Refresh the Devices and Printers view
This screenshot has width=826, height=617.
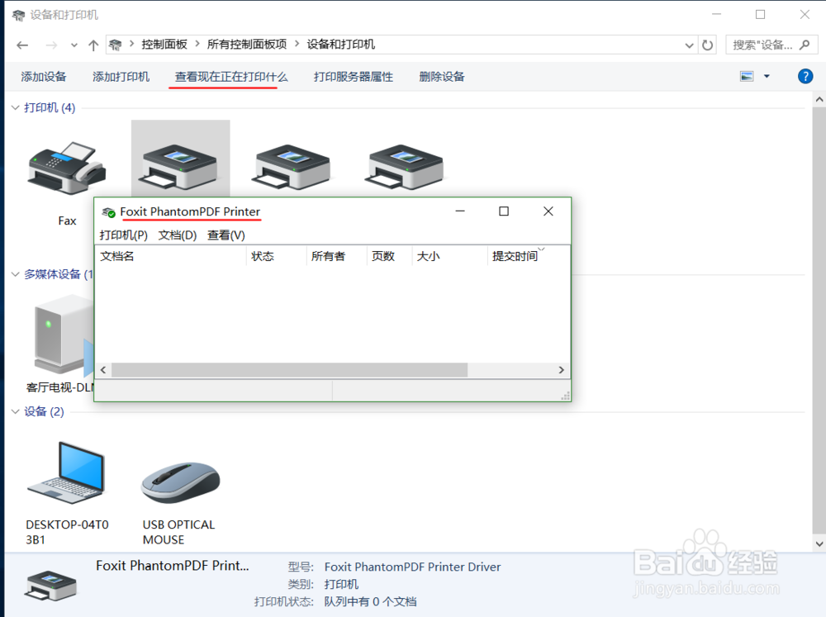(x=708, y=45)
